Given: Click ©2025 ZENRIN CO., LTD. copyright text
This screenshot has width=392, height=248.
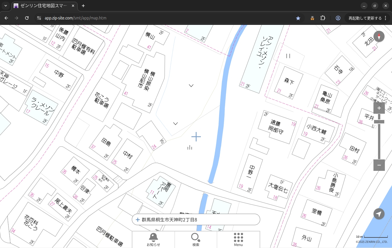Looking at the screenshot, I should click(371, 242).
